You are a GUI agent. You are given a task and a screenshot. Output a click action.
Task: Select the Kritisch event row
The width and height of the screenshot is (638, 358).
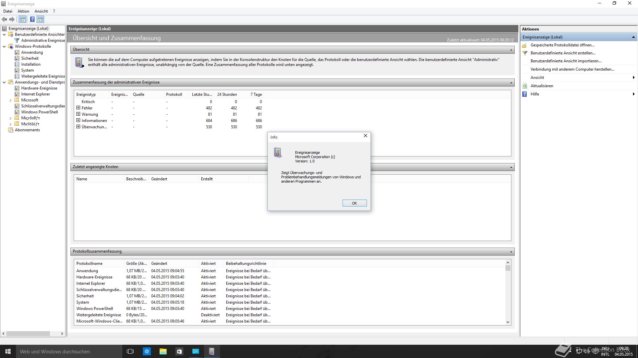169,102
